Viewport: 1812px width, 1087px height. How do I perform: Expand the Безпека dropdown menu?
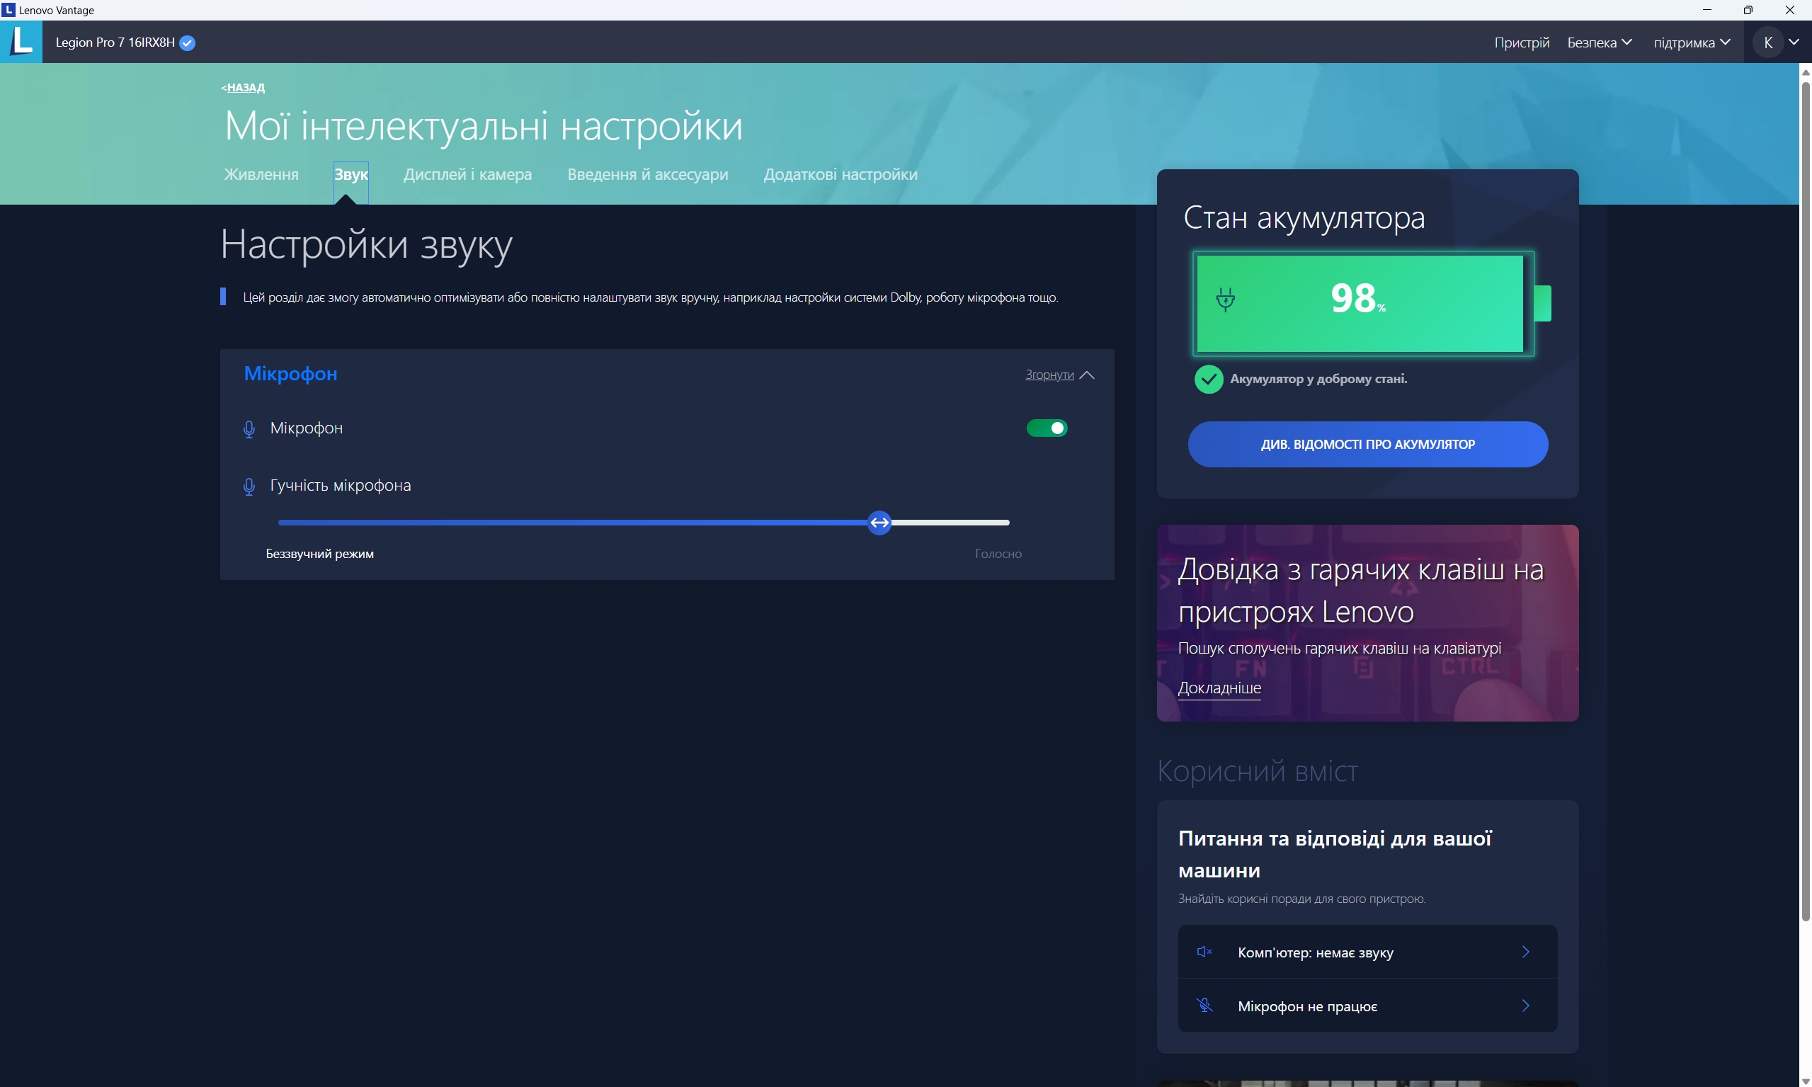coord(1599,42)
